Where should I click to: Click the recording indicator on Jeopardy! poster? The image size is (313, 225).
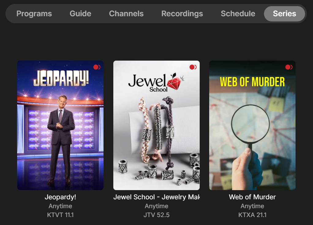[97, 67]
